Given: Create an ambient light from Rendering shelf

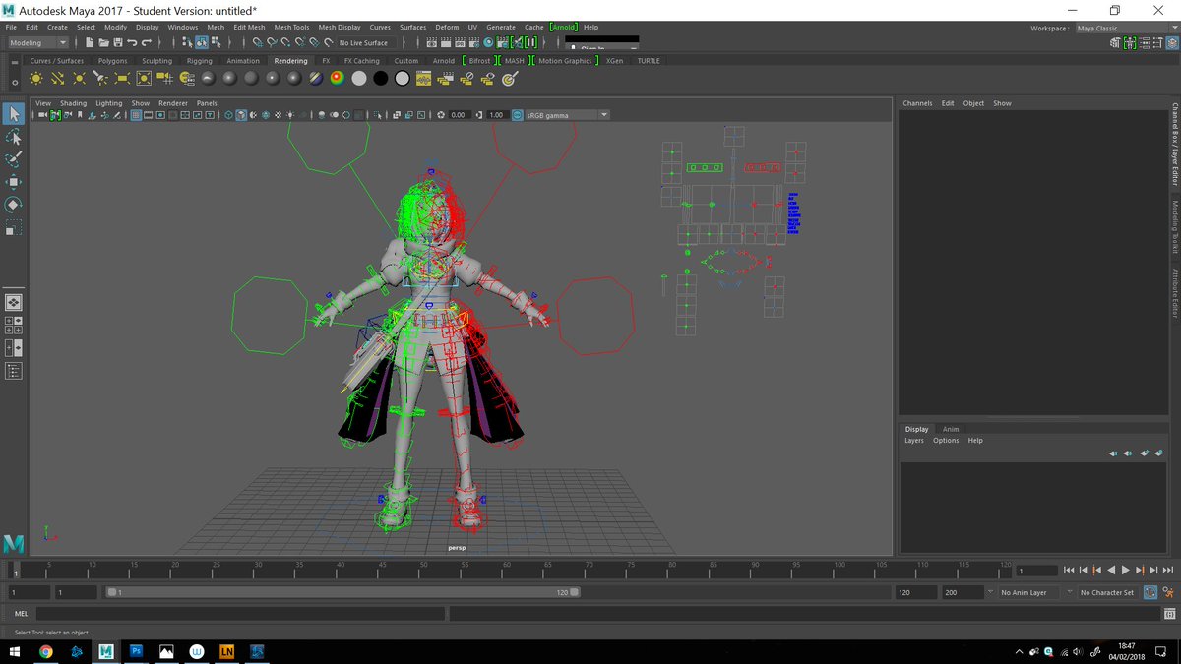Looking at the screenshot, I should pyautogui.click(x=36, y=78).
